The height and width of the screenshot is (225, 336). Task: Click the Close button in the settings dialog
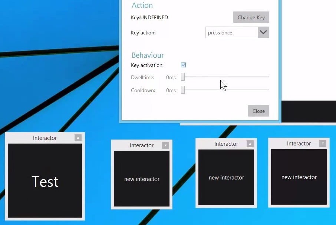(x=258, y=111)
